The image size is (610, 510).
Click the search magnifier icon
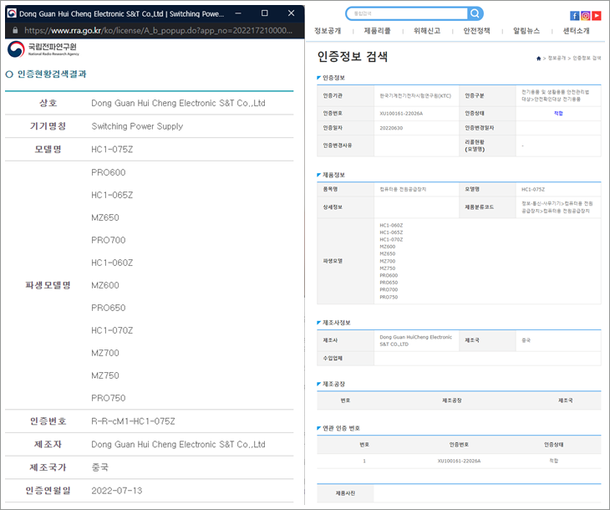[475, 13]
